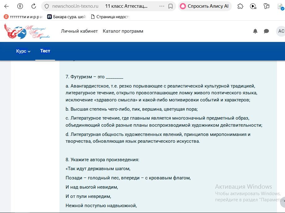Bookmark this page with bookmark icon
This screenshot has width=285, height=213.
[x=171, y=6]
